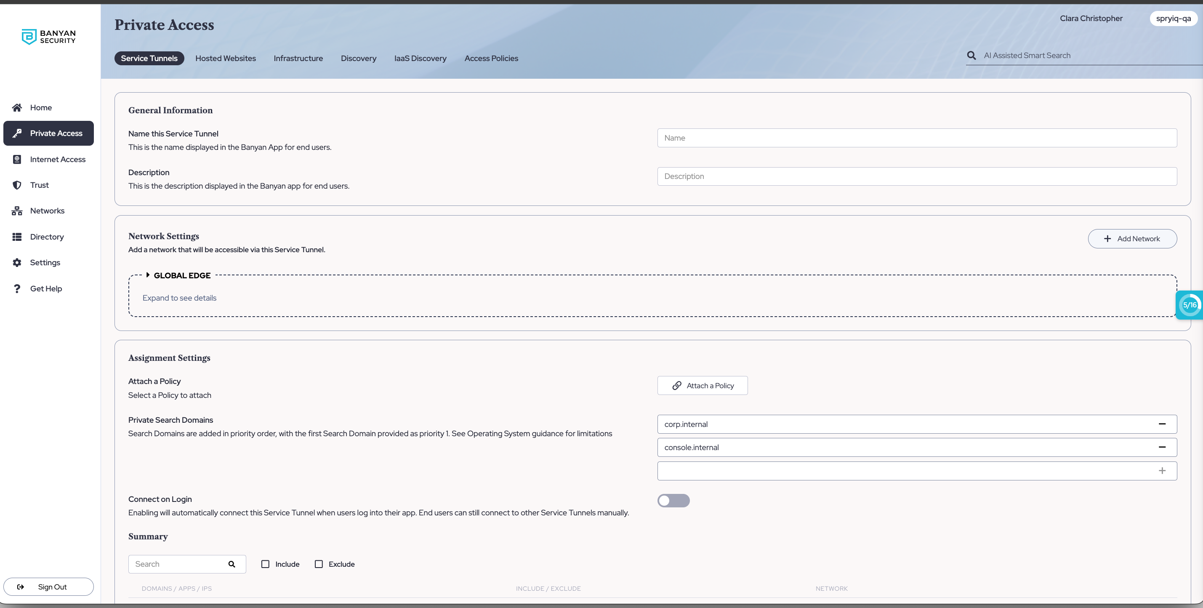The width and height of the screenshot is (1203, 608).
Task: Click the Home house icon in sidebar
Action: click(x=17, y=107)
